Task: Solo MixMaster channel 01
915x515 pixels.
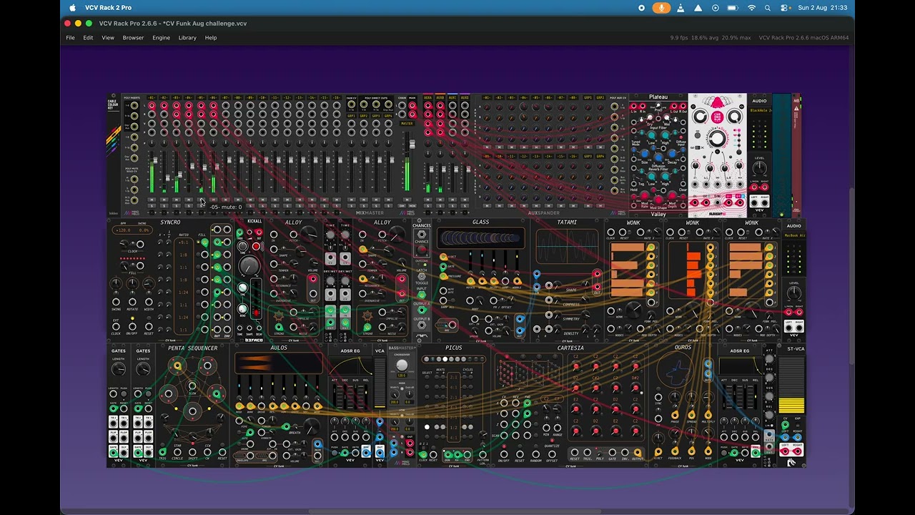Action: coord(152,206)
